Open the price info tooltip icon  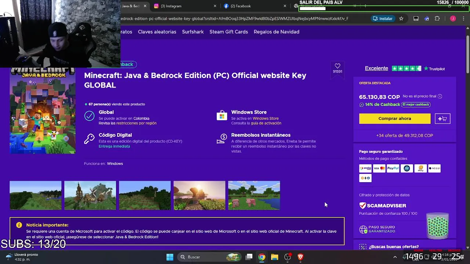[x=440, y=96]
